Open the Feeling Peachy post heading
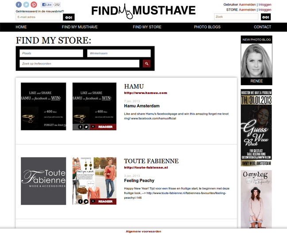The height and width of the screenshot is (235, 287). 139,181
